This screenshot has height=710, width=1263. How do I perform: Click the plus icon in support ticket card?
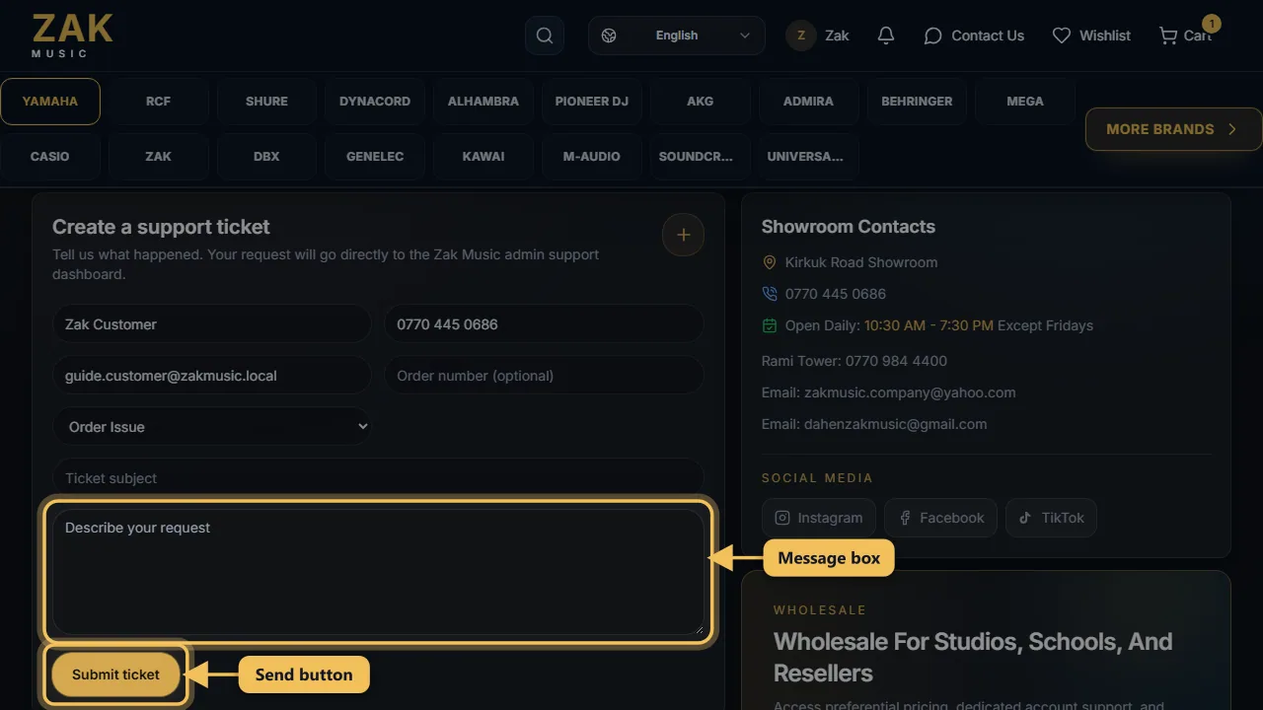click(x=683, y=235)
